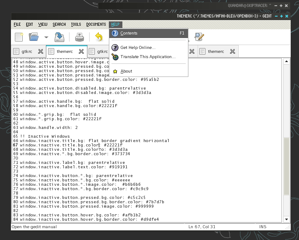The image size is (299, 240).
Task: Click line 60 window.*.grip.bg: flat solid
Action: tap(58, 115)
